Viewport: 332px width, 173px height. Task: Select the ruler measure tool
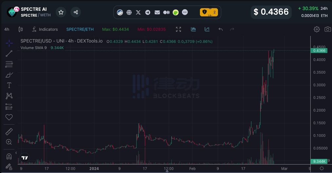[x=9, y=131]
